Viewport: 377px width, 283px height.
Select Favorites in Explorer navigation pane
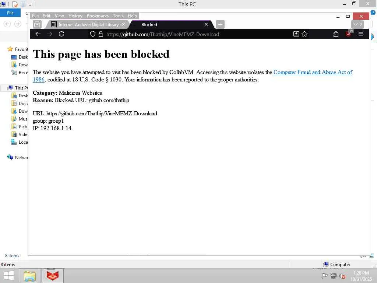[x=18, y=49]
